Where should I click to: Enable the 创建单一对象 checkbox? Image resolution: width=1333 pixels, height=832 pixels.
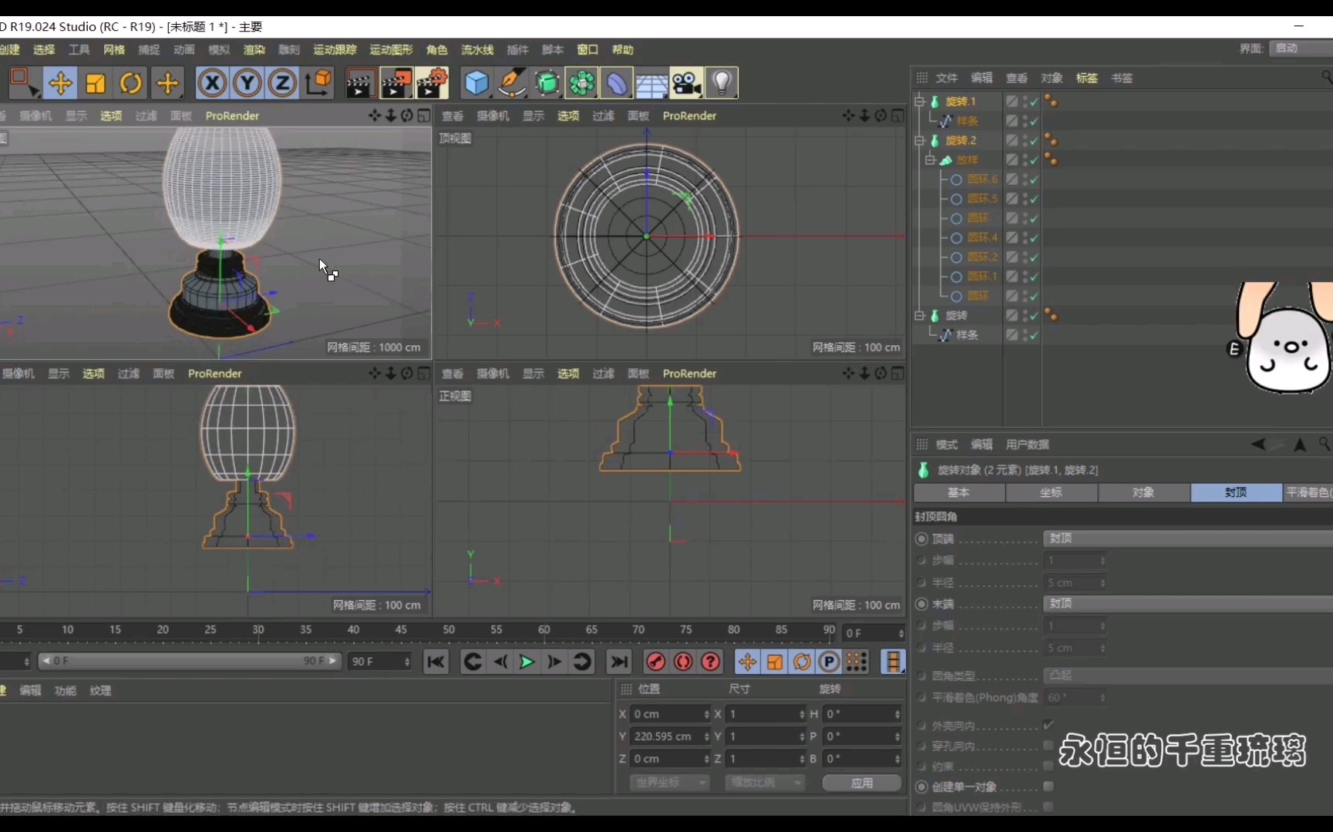(1049, 787)
